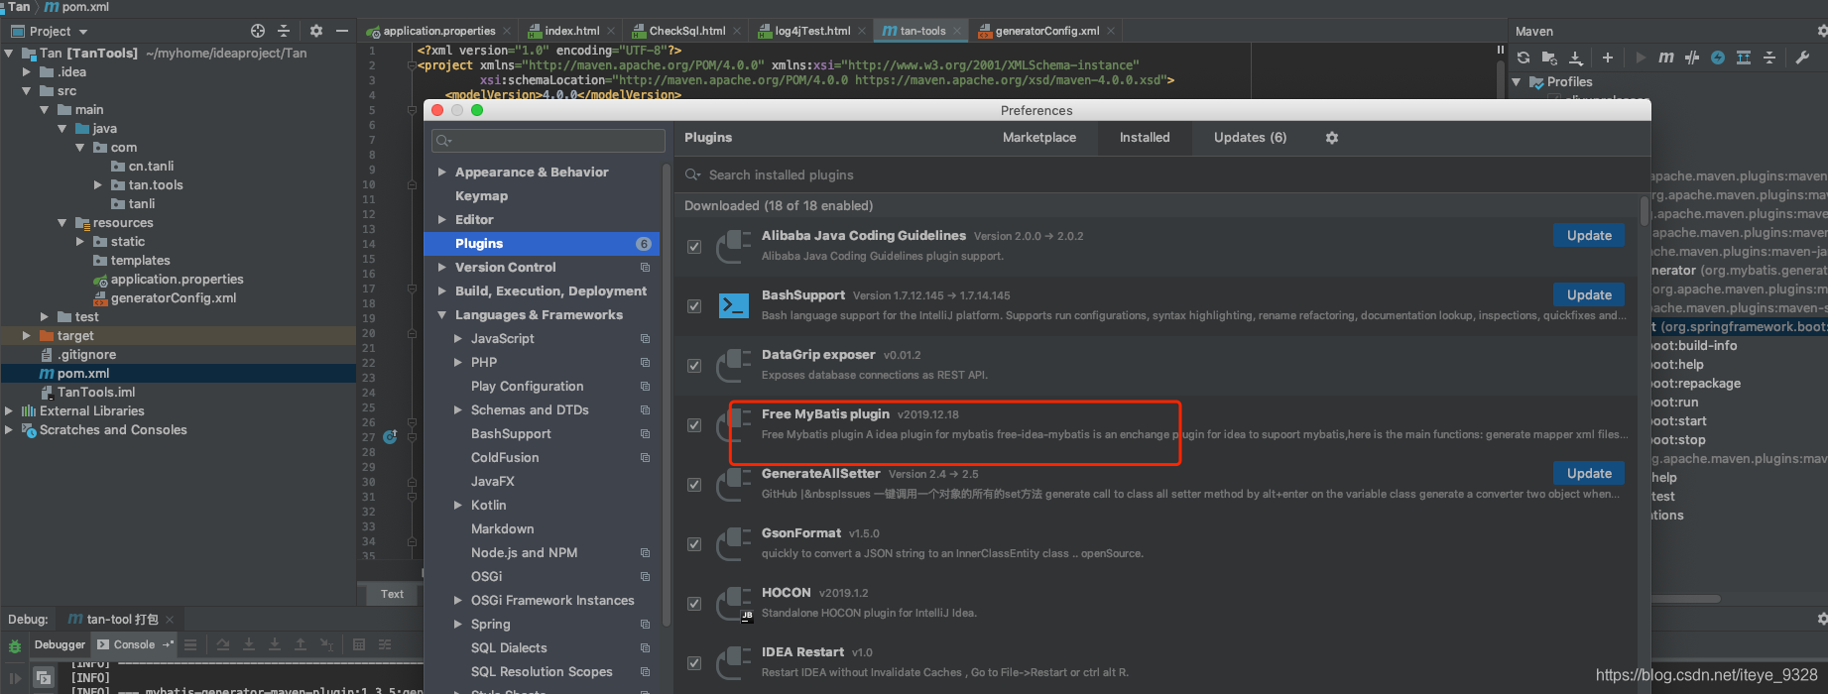Viewport: 1828px width, 694px height.
Task: Click the plugins settings gear icon
Action: pos(1332,138)
